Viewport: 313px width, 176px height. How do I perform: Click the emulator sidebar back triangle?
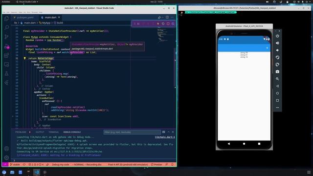[277, 86]
